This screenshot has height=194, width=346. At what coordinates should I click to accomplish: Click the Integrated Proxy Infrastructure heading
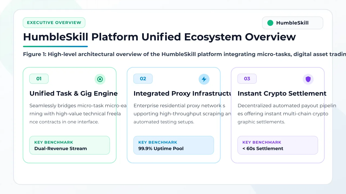click(182, 93)
